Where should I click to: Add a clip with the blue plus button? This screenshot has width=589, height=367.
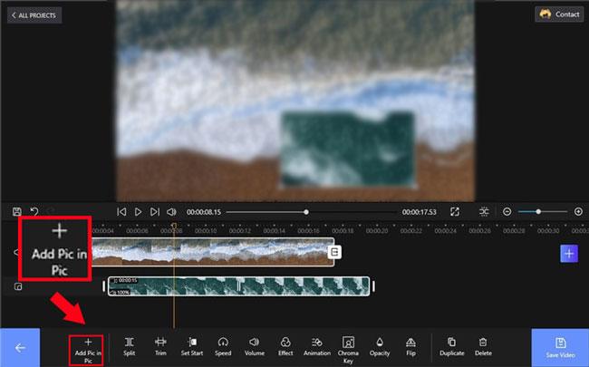(x=569, y=254)
